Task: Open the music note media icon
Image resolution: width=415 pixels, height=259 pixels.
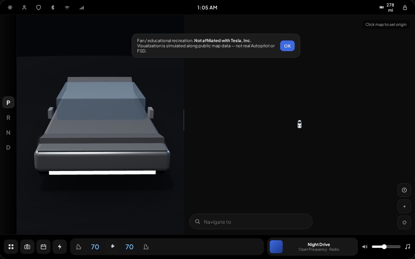Action: 408,247
